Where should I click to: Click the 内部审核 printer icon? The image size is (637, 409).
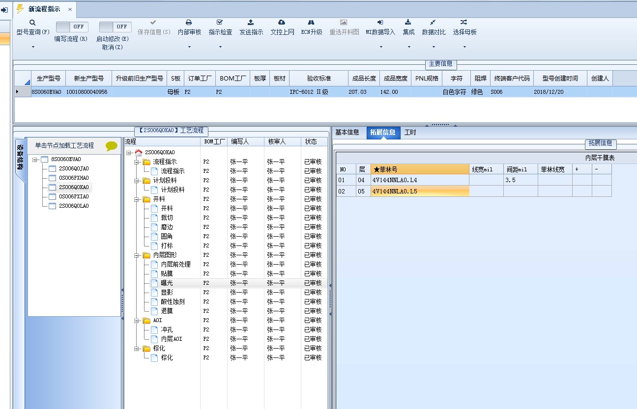tap(189, 23)
